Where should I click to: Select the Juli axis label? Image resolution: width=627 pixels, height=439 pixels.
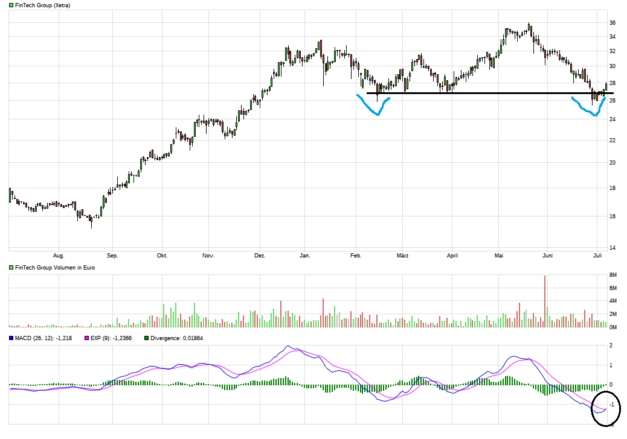pos(597,255)
